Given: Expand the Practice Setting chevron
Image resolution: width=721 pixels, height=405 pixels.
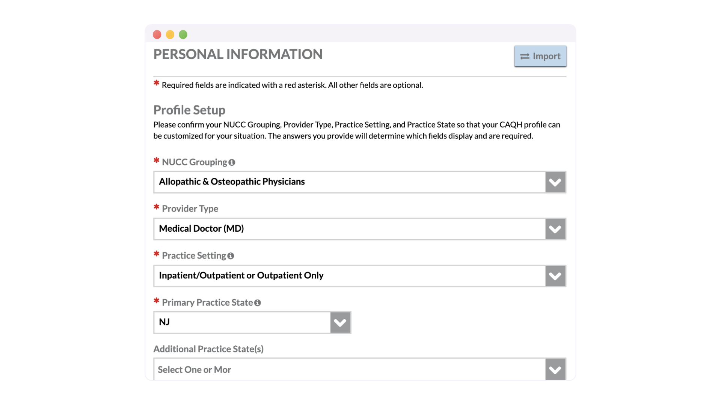Looking at the screenshot, I should tap(555, 276).
